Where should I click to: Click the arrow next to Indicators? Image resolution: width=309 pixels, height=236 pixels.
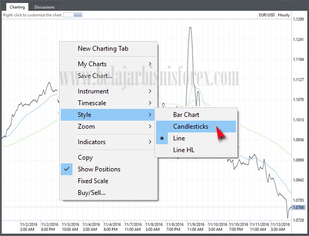click(150, 142)
